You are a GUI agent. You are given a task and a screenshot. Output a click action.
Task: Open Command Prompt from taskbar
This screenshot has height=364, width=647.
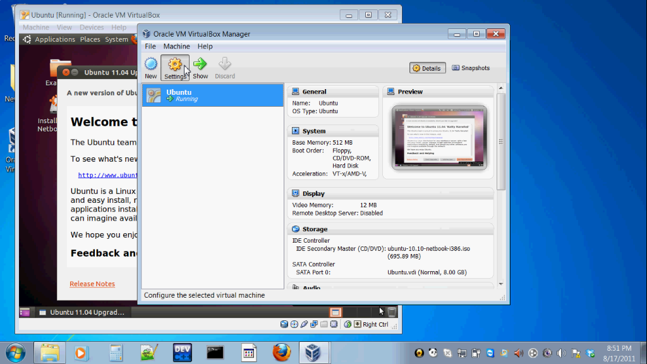(x=215, y=353)
